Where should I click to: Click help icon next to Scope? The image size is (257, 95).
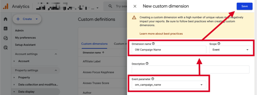pos(219,43)
